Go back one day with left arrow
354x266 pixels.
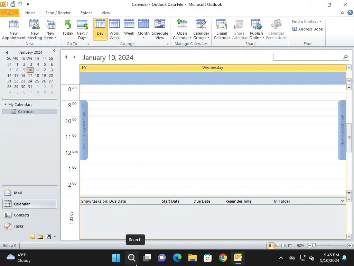point(66,57)
